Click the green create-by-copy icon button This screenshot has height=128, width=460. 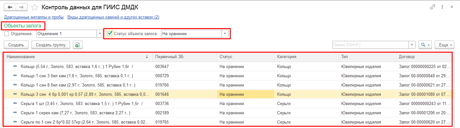pos(77,45)
